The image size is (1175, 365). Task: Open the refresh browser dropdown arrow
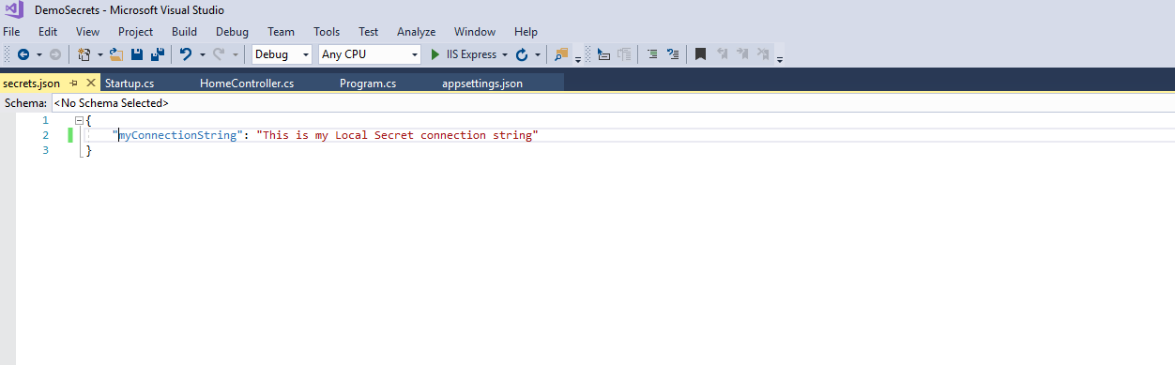point(538,54)
